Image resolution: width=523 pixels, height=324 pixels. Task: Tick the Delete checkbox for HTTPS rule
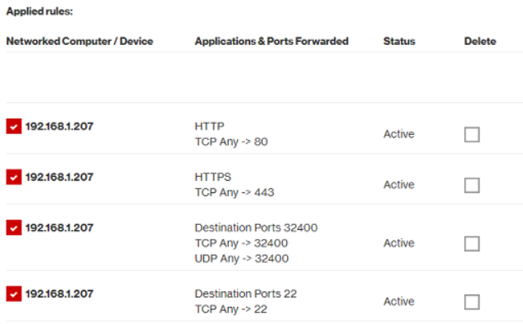click(472, 185)
